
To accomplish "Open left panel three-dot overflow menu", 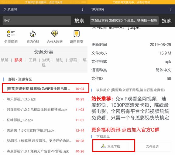I will tap(83, 9).
